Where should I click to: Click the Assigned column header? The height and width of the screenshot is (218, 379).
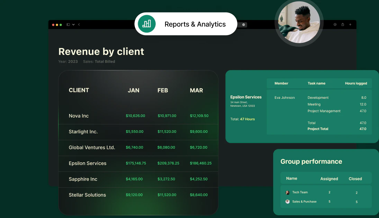(329, 179)
